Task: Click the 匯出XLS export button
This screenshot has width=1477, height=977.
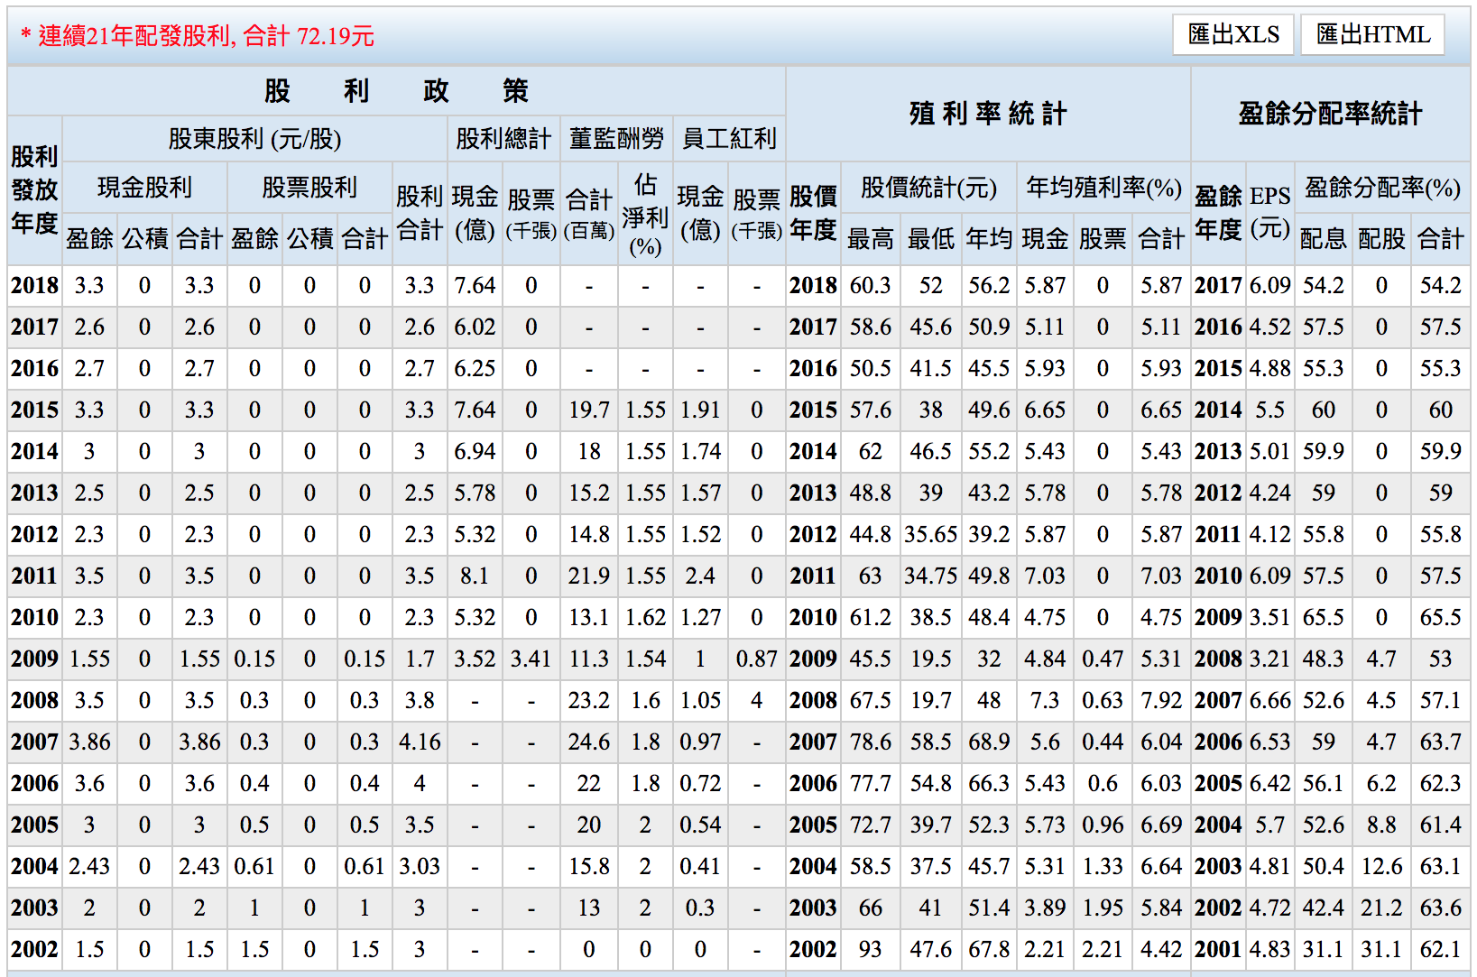Action: [1232, 35]
